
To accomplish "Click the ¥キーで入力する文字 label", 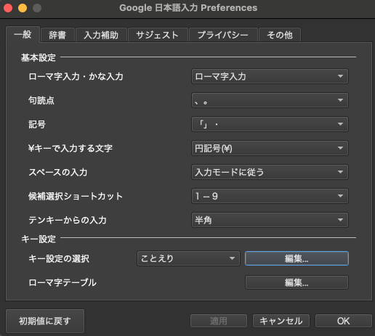I will tap(70, 148).
